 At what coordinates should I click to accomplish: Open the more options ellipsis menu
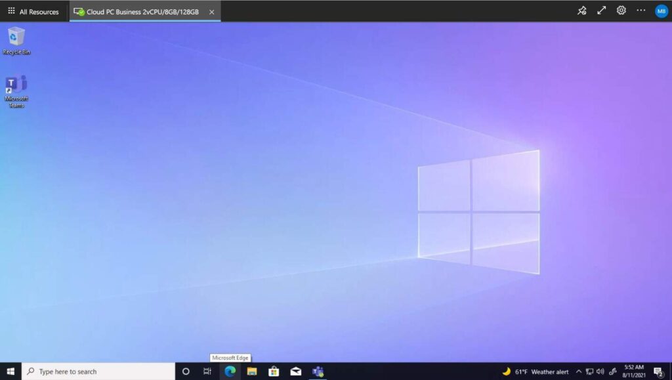640,11
